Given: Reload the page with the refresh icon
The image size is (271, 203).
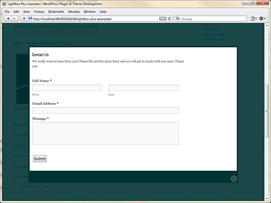Looking at the screenshot, I should point(169,19).
